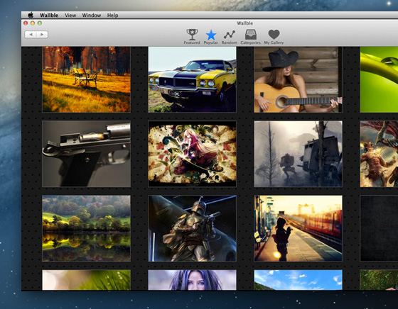Go forward with the right arrow button
This screenshot has height=309, width=398.
pos(42,35)
